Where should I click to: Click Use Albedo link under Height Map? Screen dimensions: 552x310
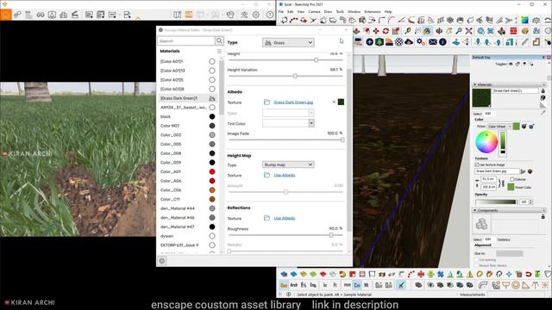coord(285,175)
